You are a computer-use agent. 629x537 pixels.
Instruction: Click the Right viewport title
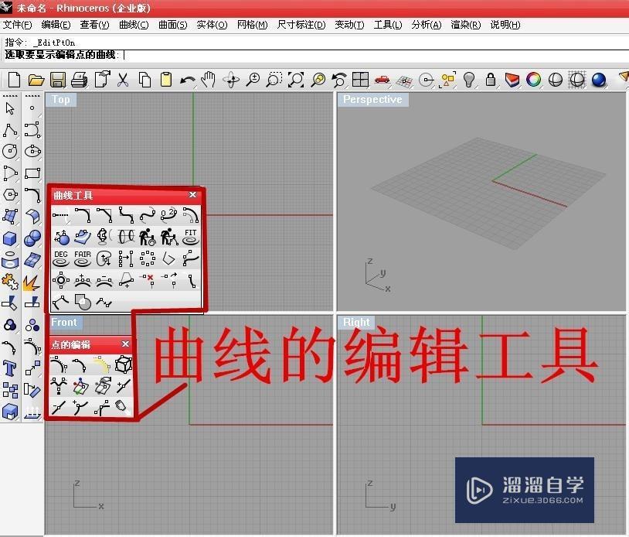point(356,322)
